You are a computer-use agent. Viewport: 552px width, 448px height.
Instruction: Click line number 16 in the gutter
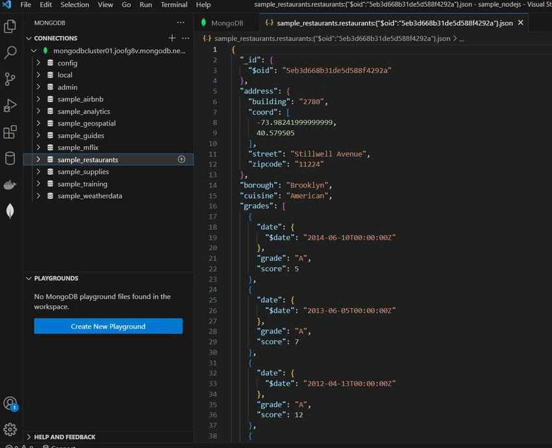click(212, 206)
